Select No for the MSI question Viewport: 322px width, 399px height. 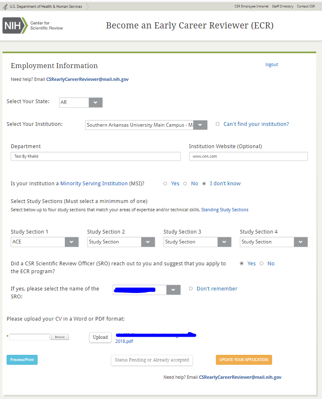pyautogui.click(x=185, y=184)
